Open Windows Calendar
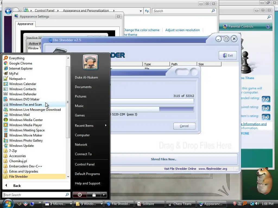Screen dimensions: 278x208 34,84
